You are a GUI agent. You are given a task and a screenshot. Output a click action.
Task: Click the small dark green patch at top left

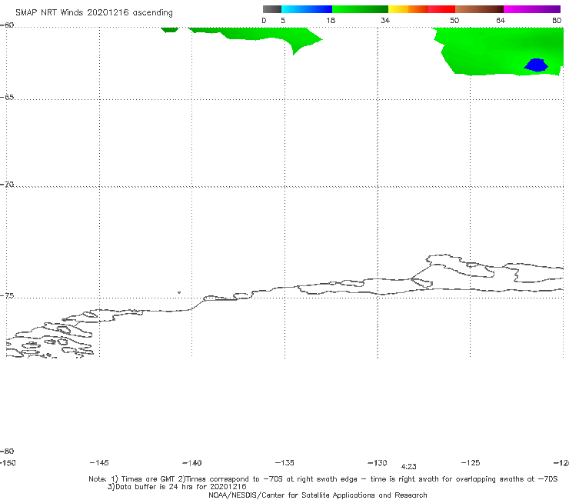tap(169, 29)
